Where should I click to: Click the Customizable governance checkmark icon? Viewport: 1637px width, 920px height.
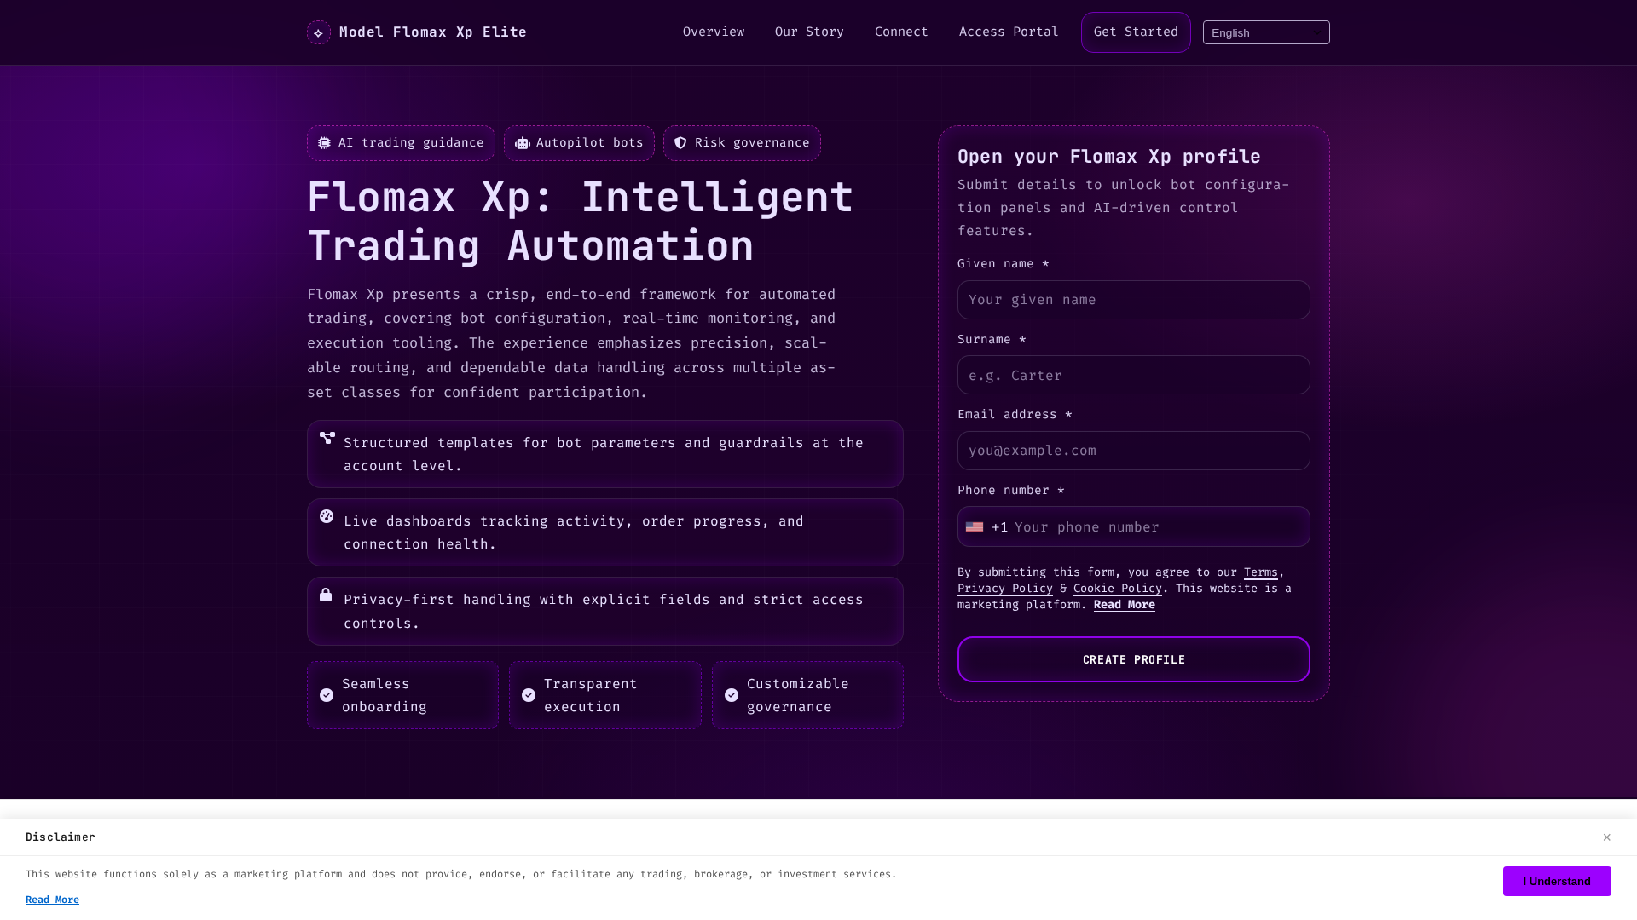(x=732, y=695)
